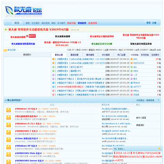Open the Windows XP 专区 forum
This screenshot has height=164, width=164.
(26, 146)
